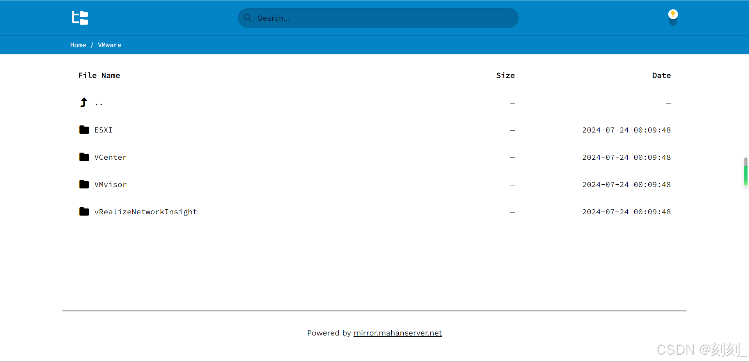Click the search magnifier icon
The width and height of the screenshot is (749, 362).
(x=248, y=18)
